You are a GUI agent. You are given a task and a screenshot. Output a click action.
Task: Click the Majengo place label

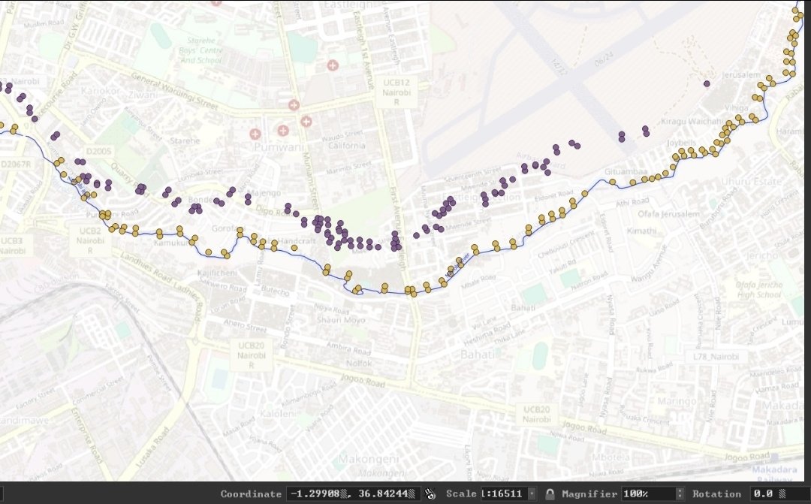pyautogui.click(x=264, y=193)
